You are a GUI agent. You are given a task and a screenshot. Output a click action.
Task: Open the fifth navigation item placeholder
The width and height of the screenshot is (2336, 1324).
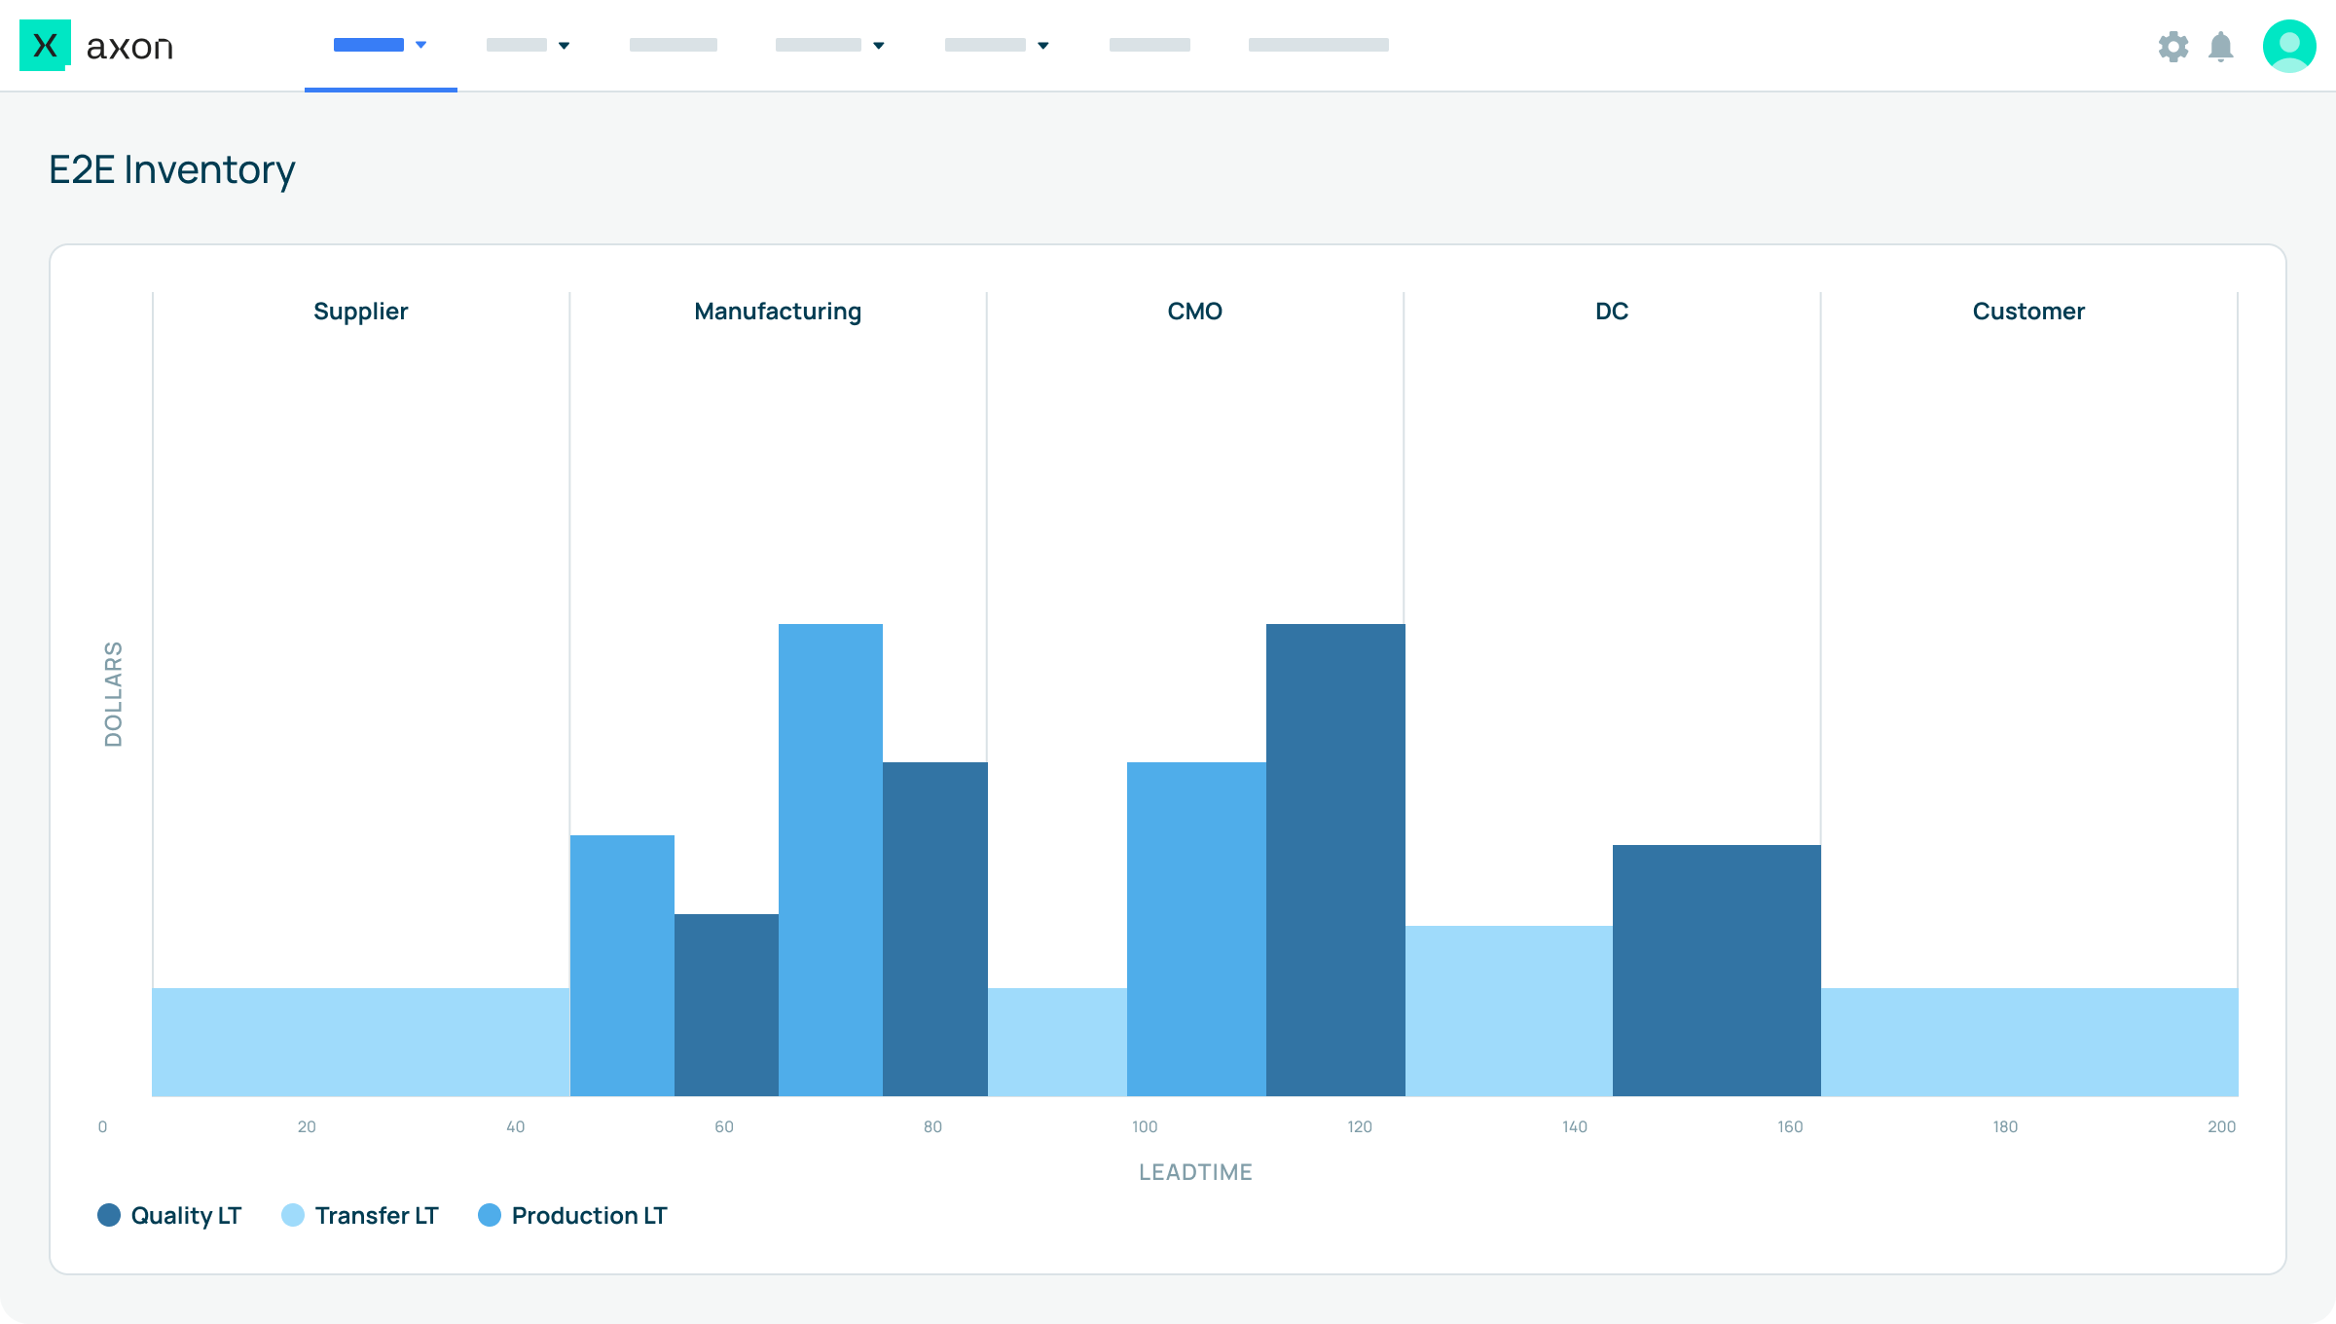(x=985, y=45)
